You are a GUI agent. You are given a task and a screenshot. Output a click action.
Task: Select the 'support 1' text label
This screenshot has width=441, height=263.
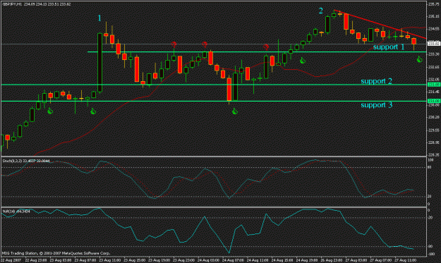(389, 47)
